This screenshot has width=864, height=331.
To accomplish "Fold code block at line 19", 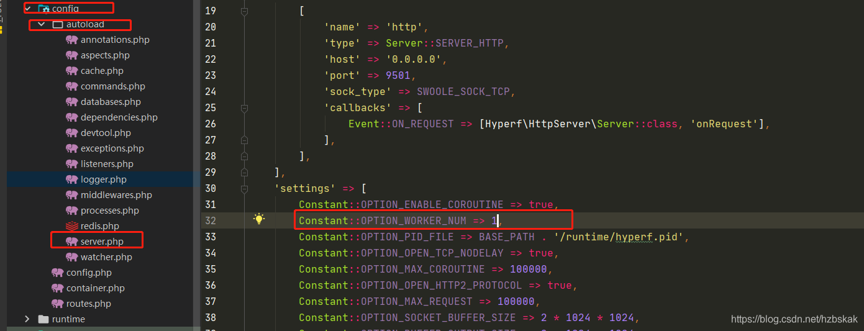I will (x=244, y=11).
